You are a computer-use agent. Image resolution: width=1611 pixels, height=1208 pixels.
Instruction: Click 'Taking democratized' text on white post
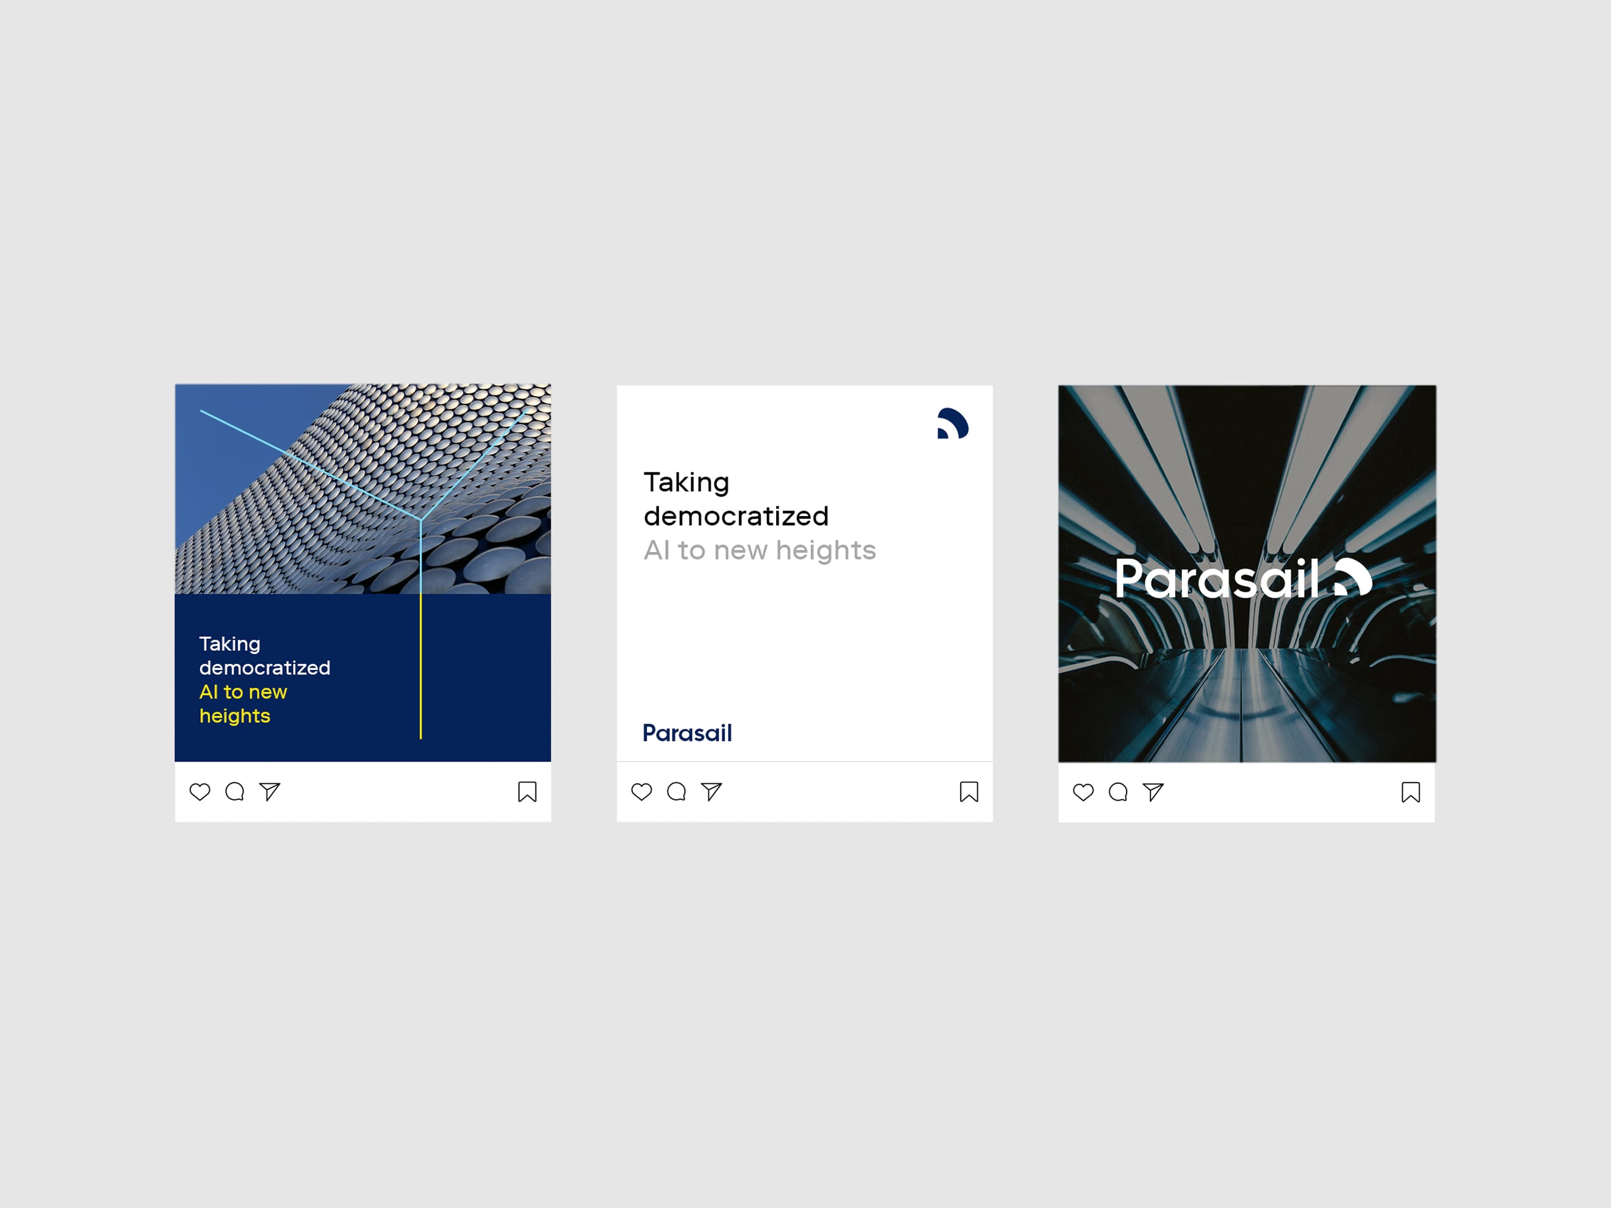[735, 500]
